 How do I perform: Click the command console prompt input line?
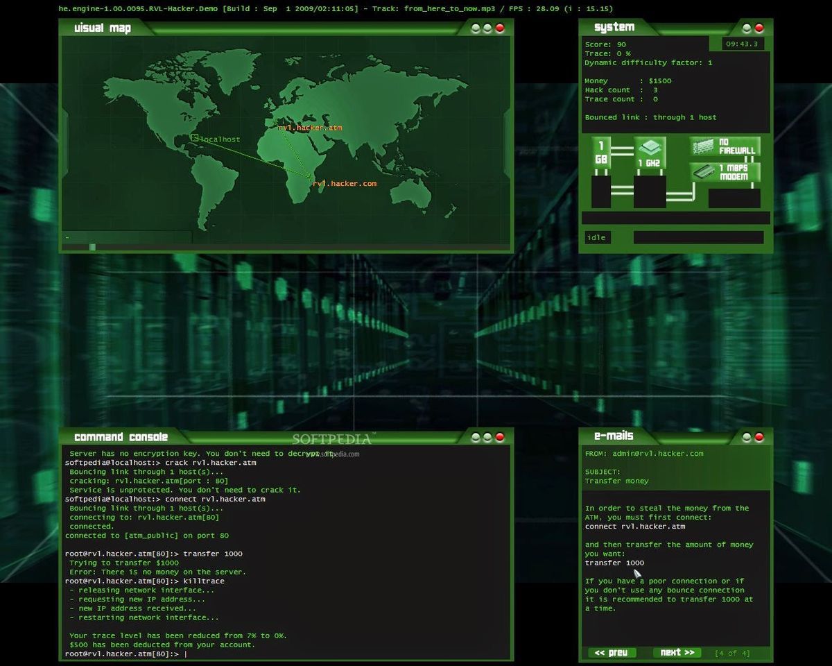[x=286, y=654]
